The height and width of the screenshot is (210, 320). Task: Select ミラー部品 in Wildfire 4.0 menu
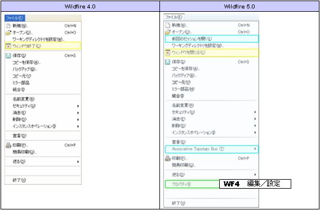pyautogui.click(x=21, y=83)
